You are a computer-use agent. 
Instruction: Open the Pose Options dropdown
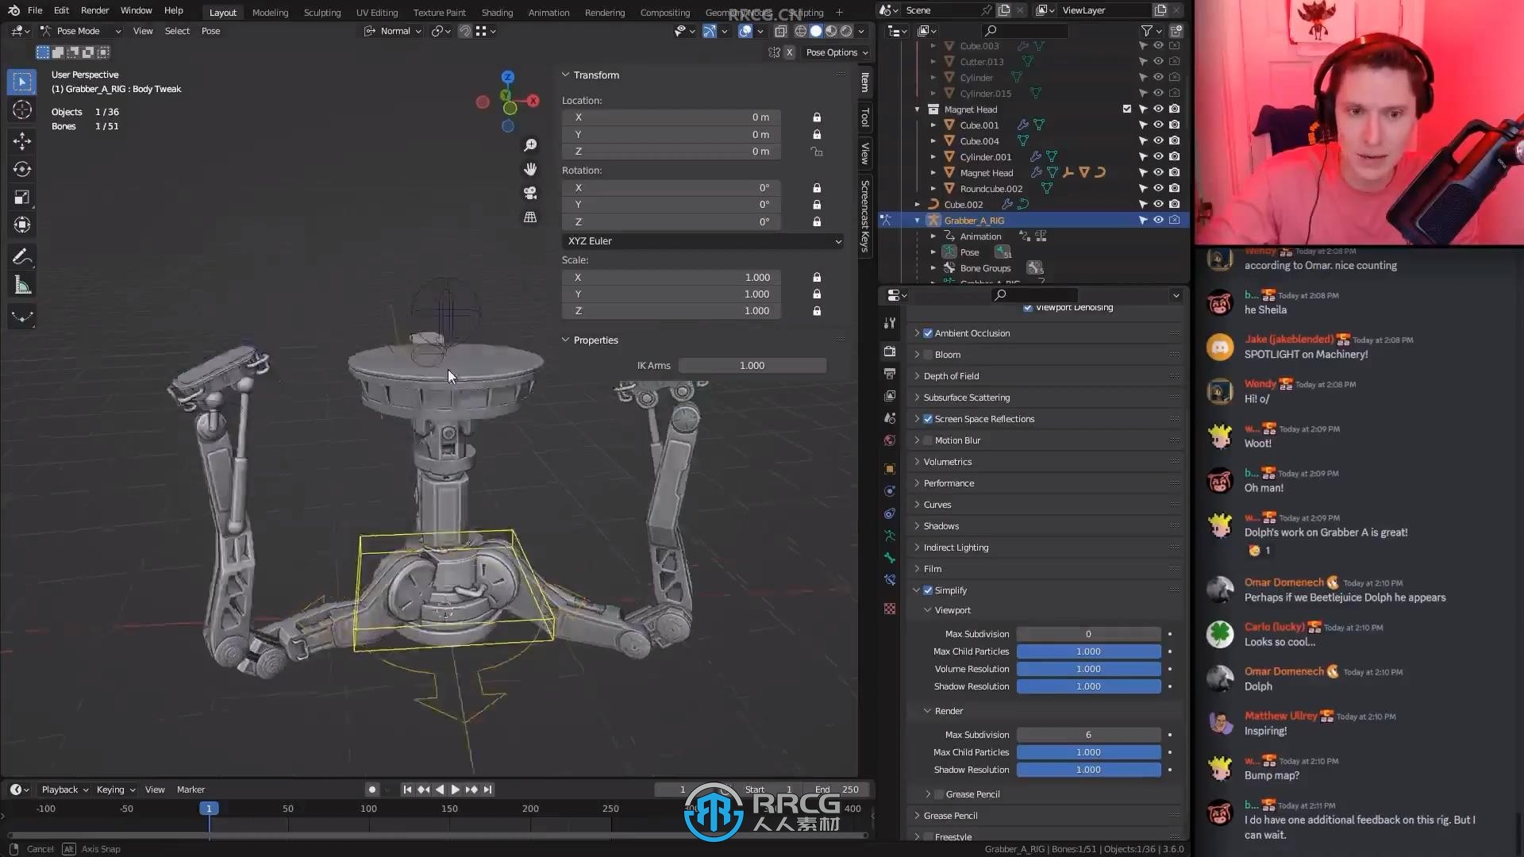tap(837, 52)
